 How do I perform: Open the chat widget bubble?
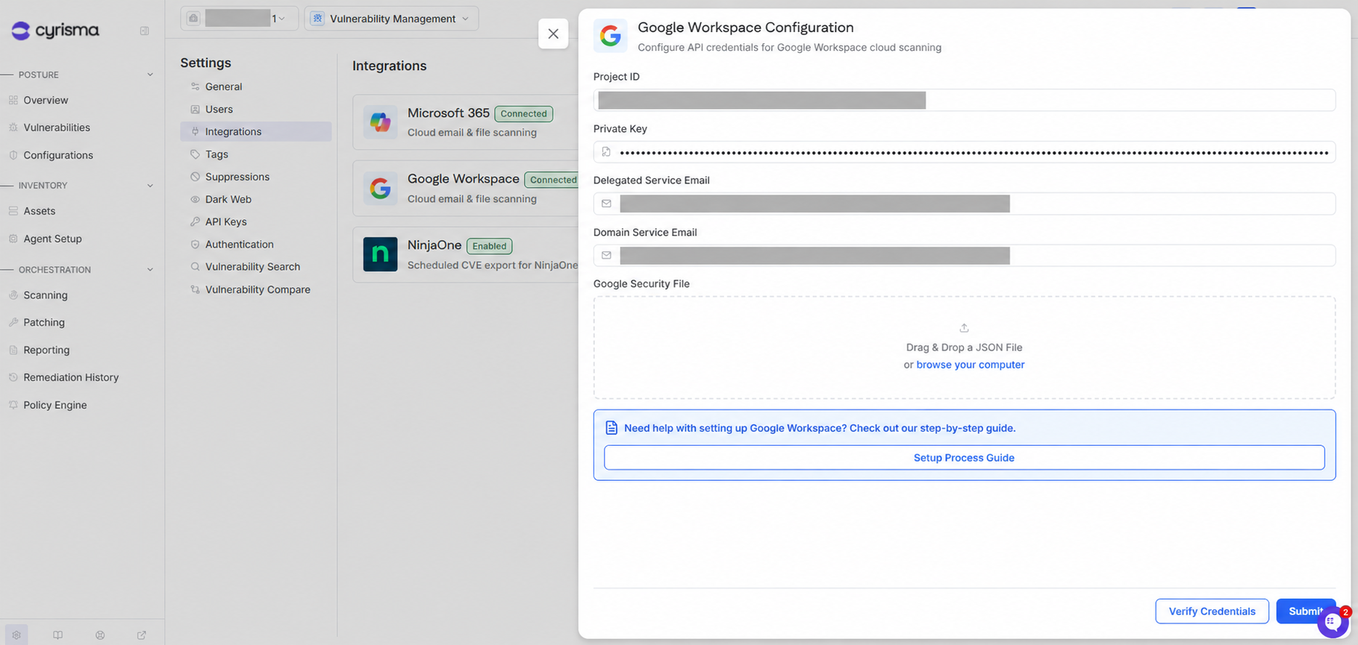(x=1333, y=621)
